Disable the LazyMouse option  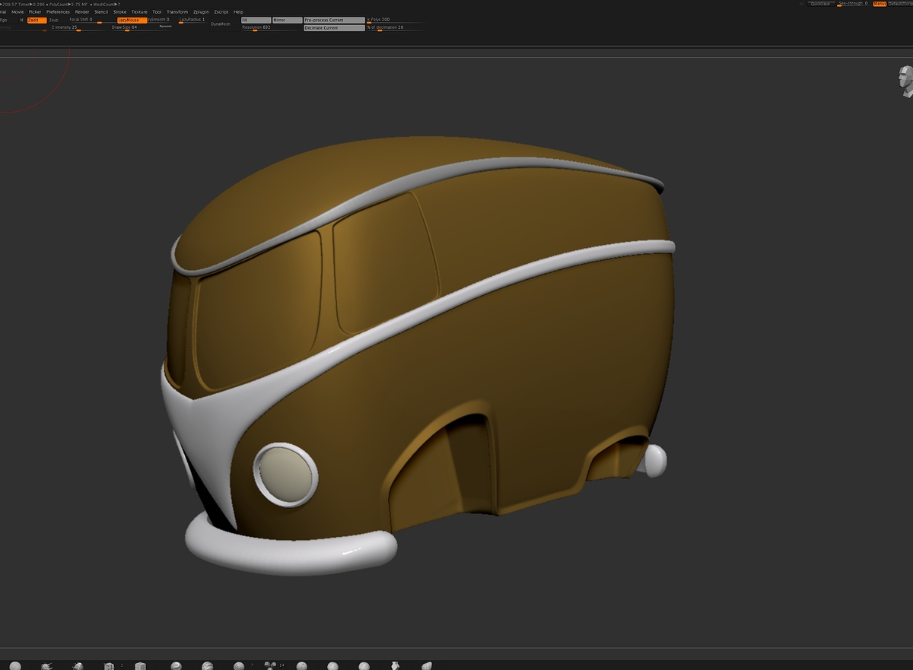coord(132,20)
